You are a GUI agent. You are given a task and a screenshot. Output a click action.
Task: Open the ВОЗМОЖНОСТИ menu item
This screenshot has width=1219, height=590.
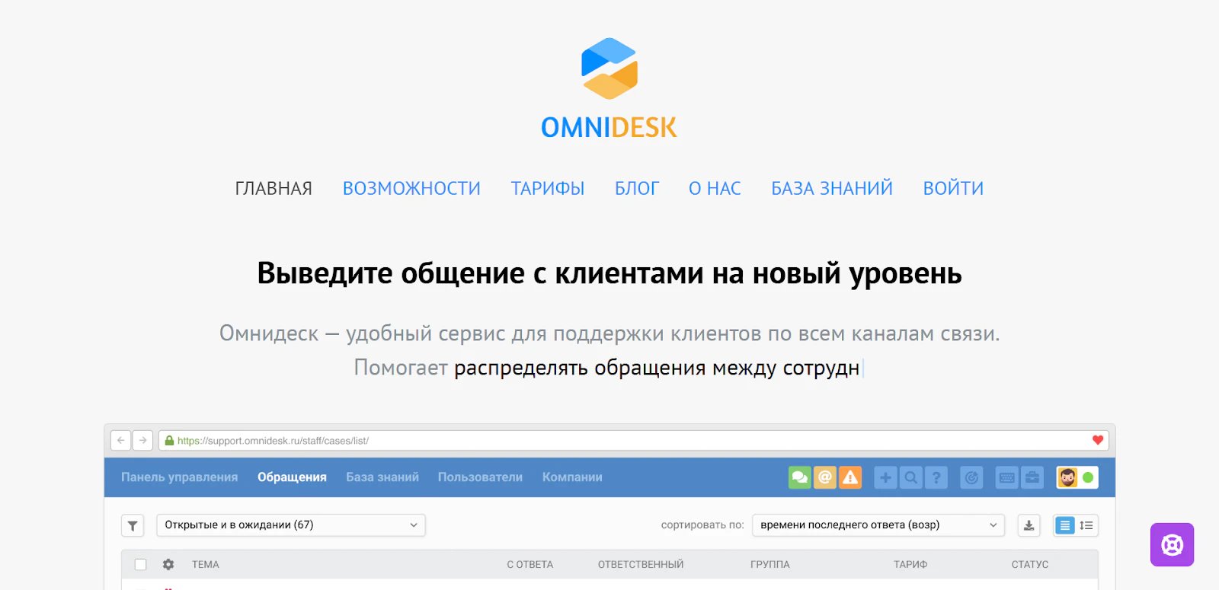(x=411, y=188)
